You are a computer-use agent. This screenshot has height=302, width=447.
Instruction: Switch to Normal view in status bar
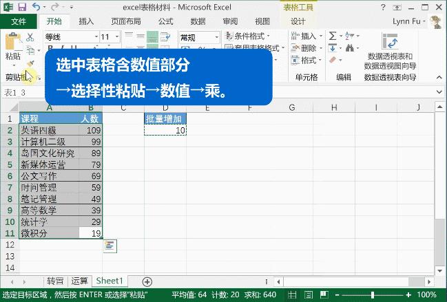point(292,294)
